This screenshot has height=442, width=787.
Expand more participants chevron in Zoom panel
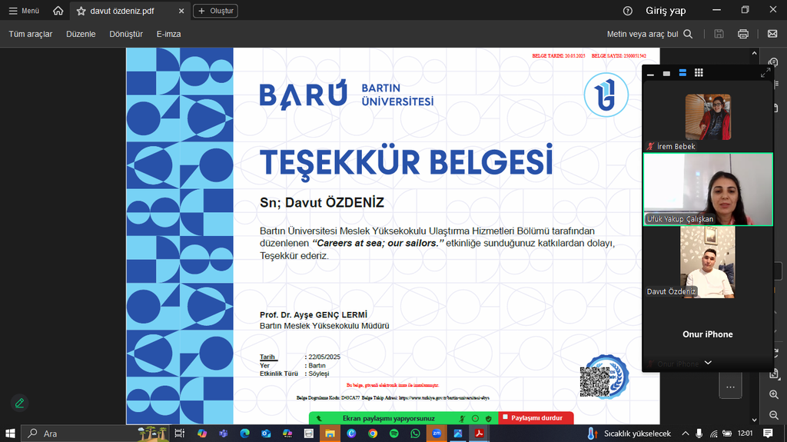click(708, 363)
